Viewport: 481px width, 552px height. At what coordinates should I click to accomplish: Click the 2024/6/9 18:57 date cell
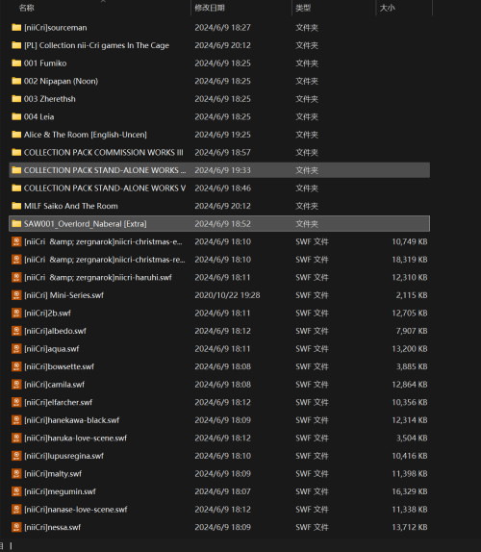pos(222,153)
